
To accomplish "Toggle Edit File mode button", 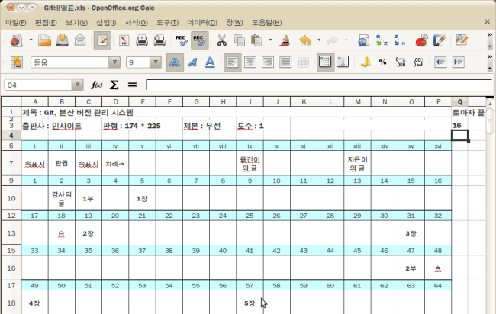I will coord(101,40).
